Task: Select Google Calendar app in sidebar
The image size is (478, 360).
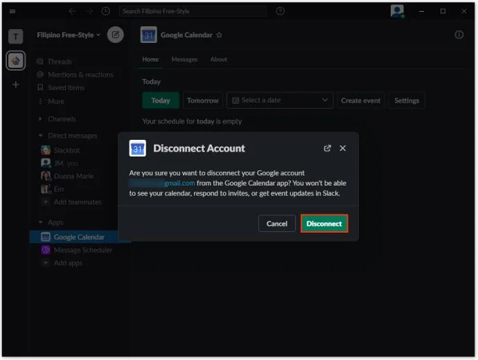Action: tap(79, 237)
